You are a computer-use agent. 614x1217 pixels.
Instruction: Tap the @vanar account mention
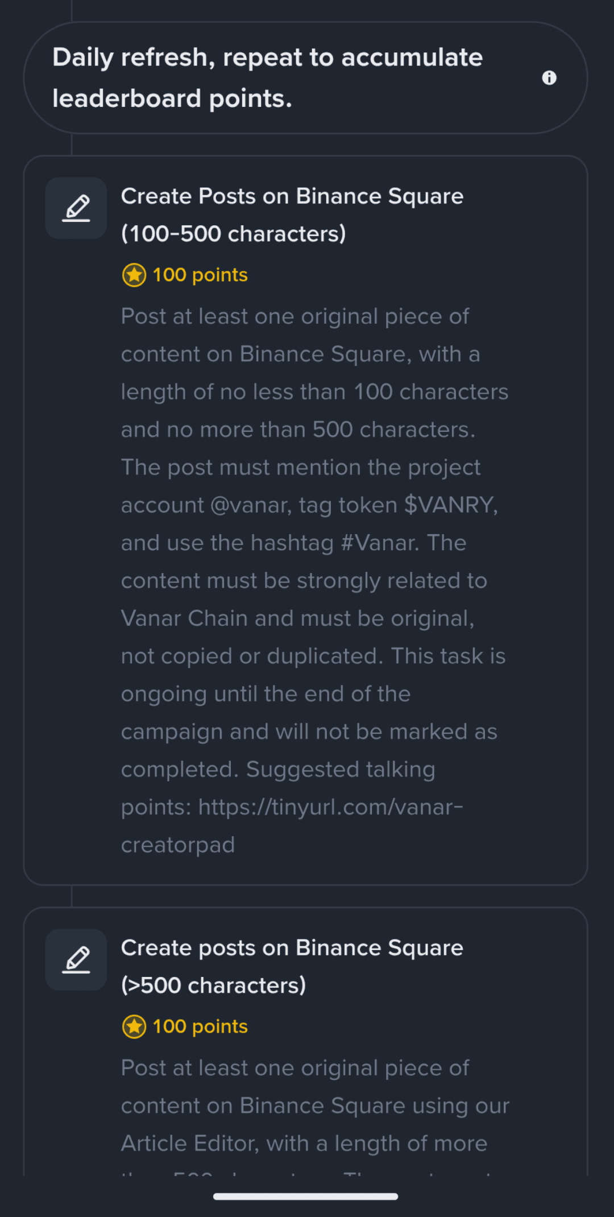(x=250, y=505)
